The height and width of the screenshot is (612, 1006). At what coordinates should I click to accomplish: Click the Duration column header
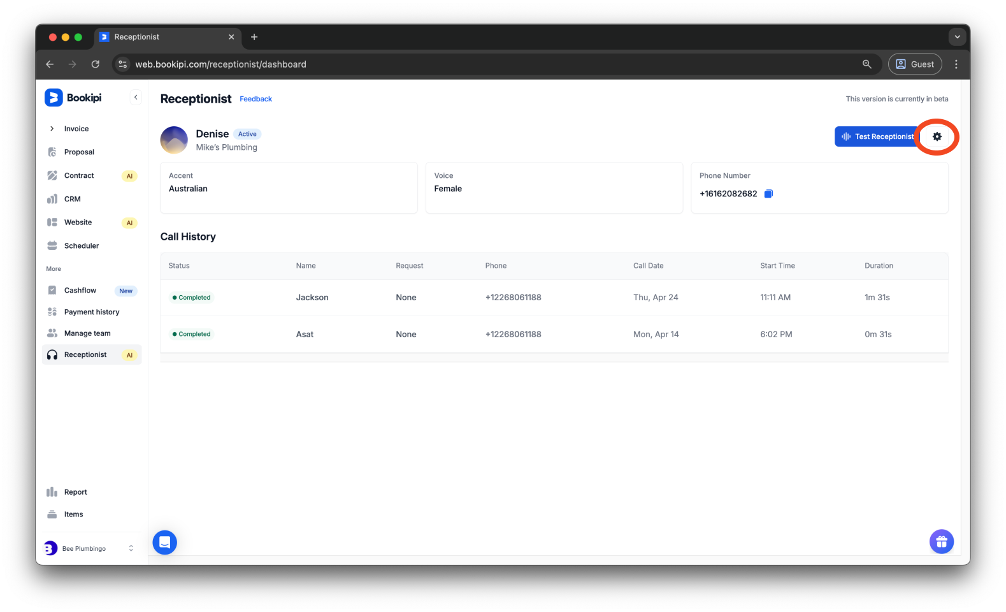879,266
